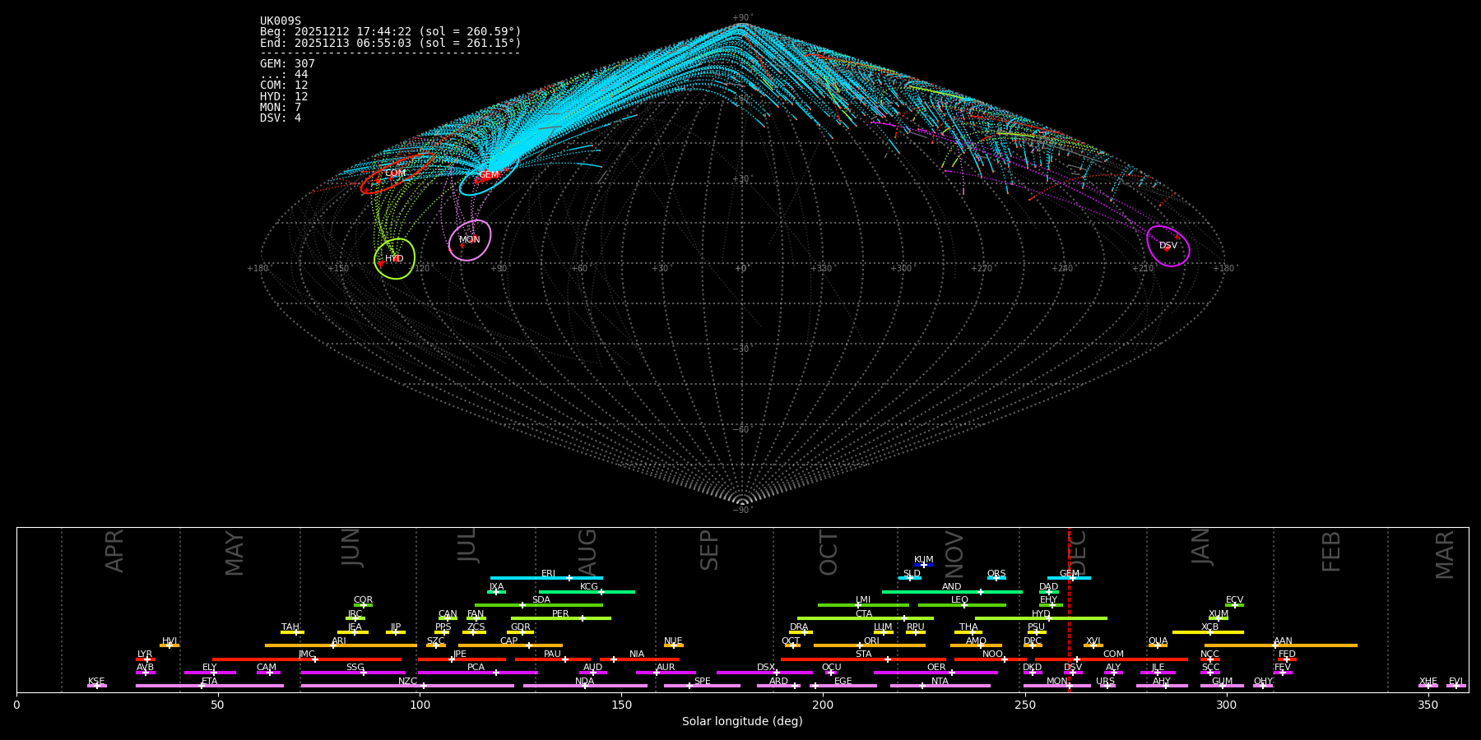This screenshot has width=1481, height=740.
Task: Click the XHE shower bar near March
Action: 1428,686
